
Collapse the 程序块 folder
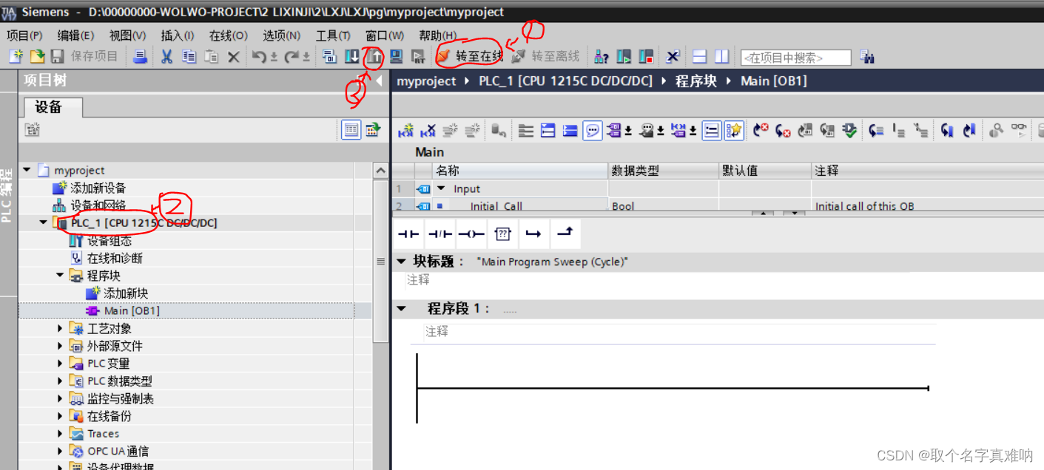pos(61,276)
